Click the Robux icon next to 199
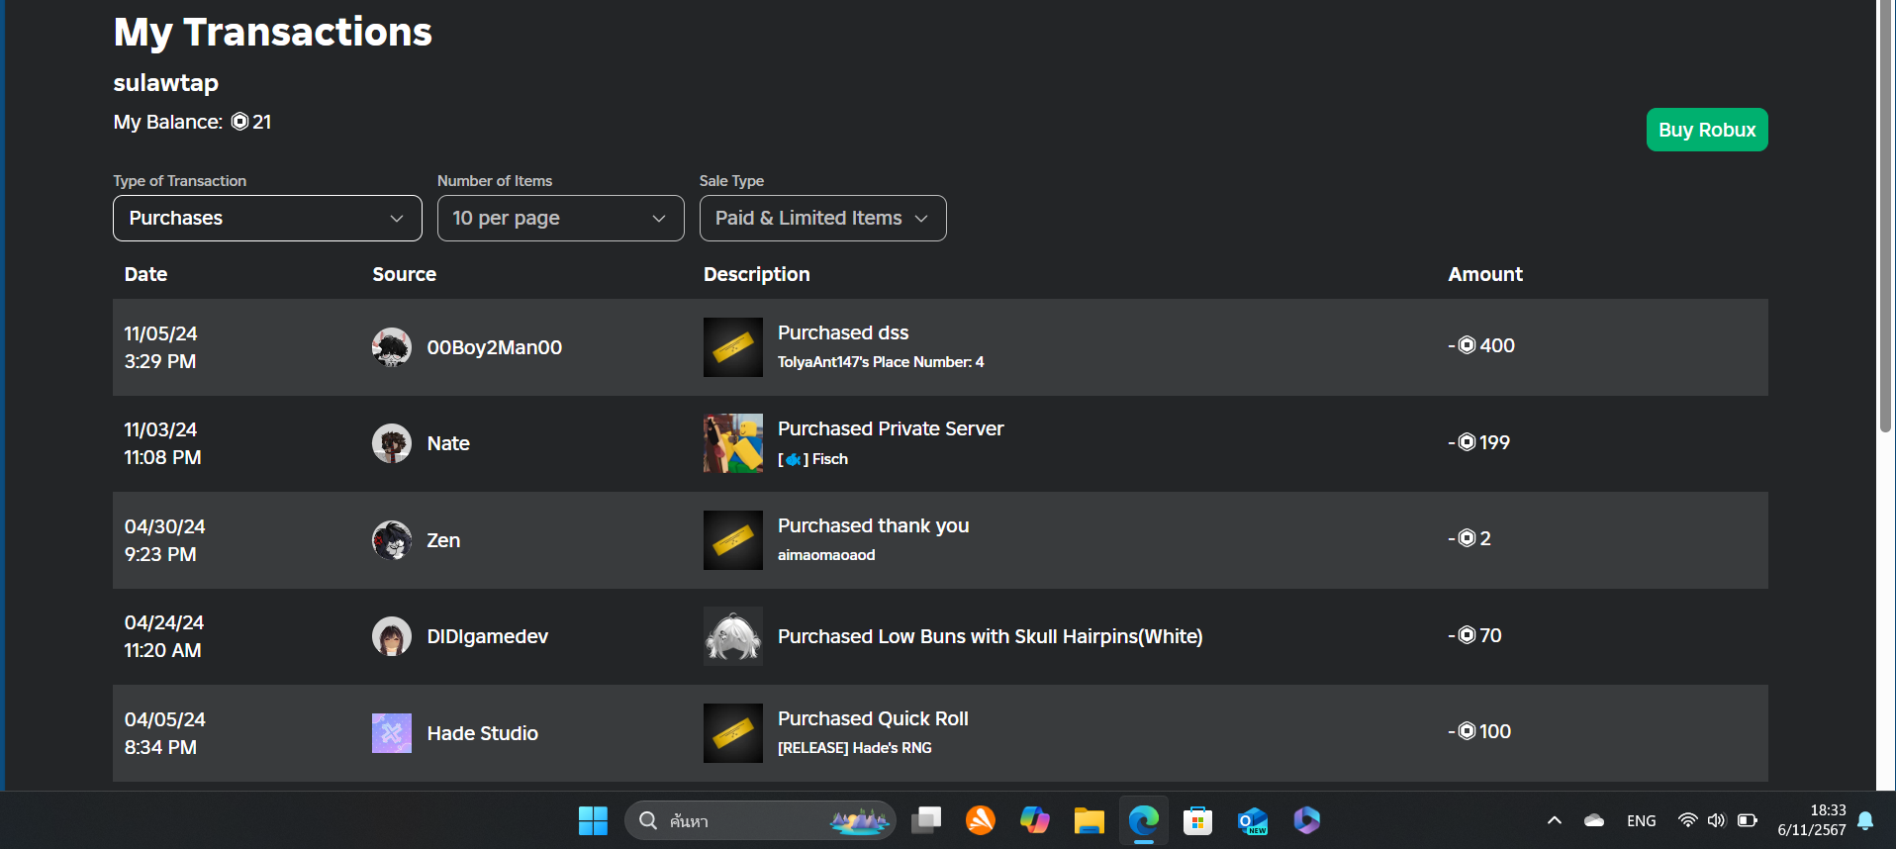This screenshot has height=849, width=1896. (1468, 442)
